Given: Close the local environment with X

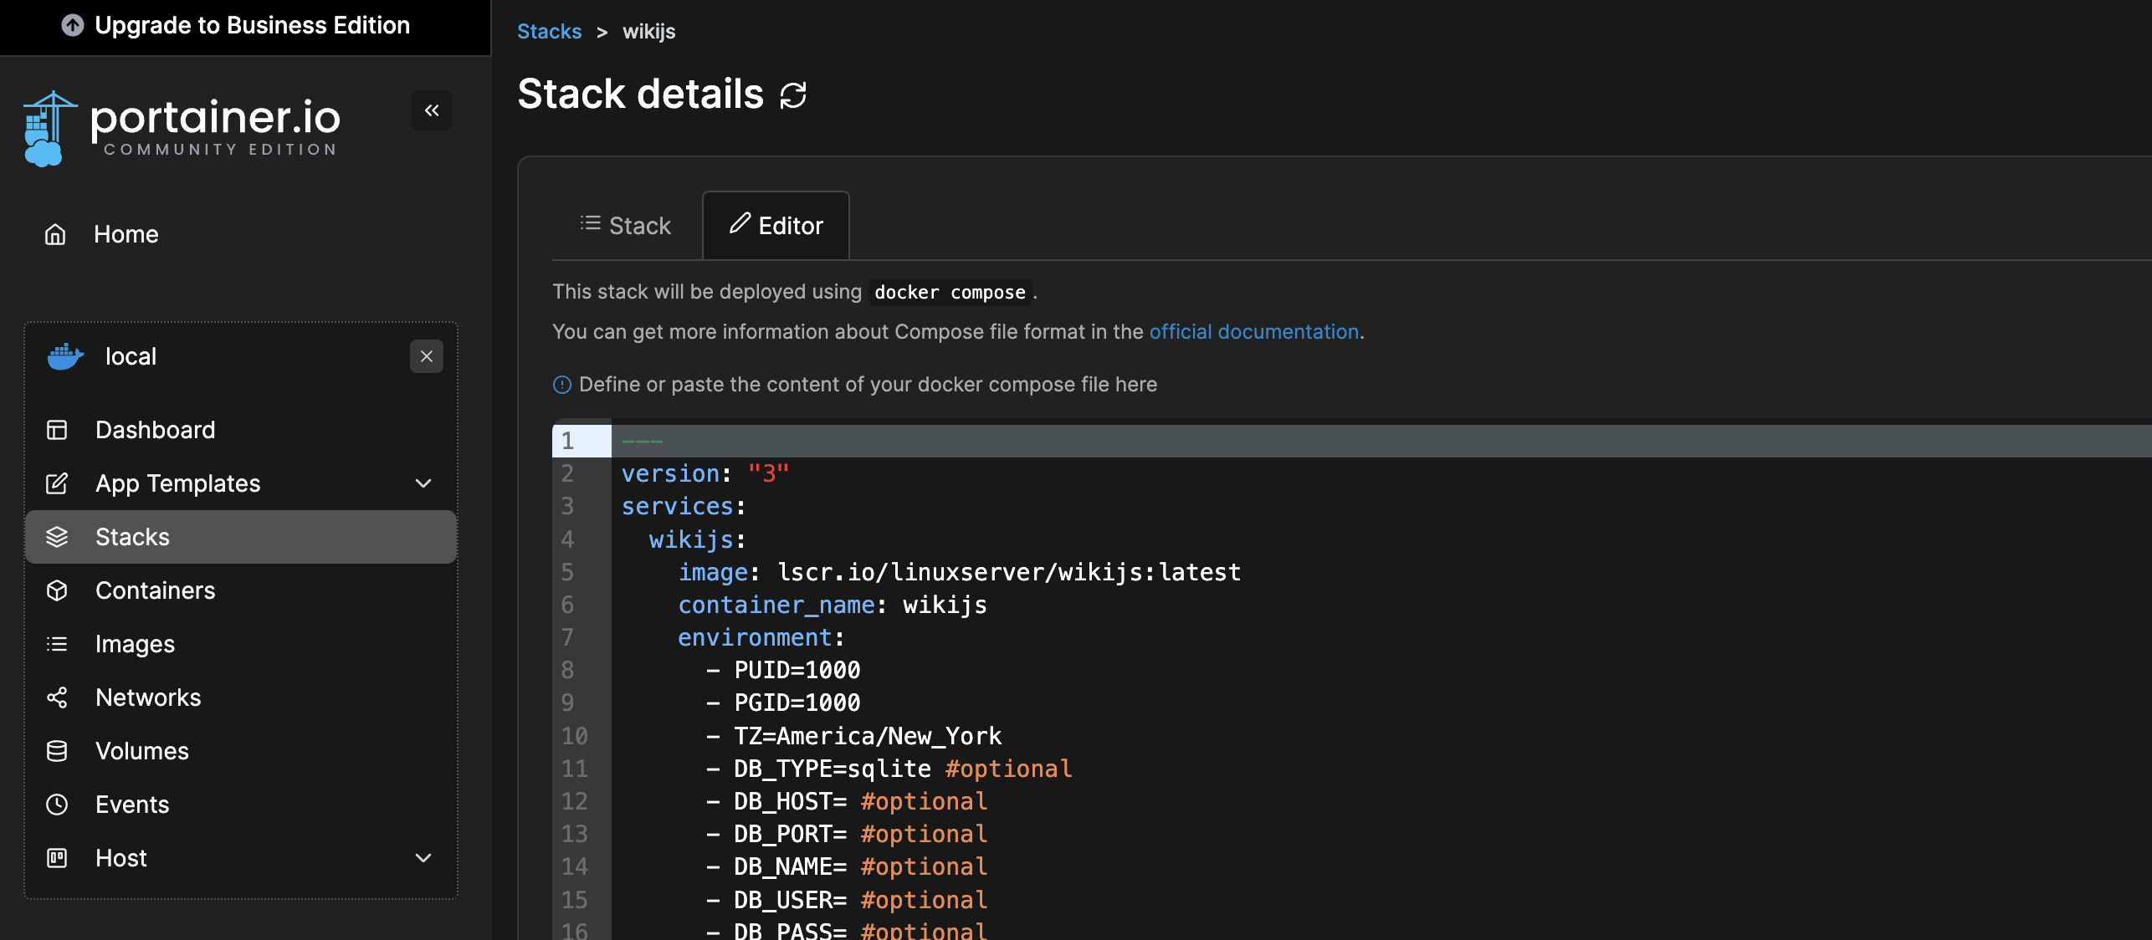Looking at the screenshot, I should (x=427, y=356).
